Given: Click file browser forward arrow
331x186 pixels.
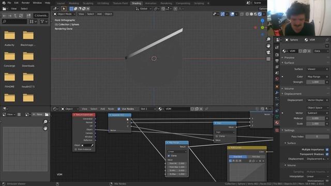Looking at the screenshot, I should point(10,16).
